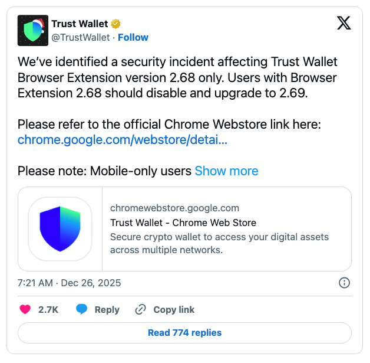The width and height of the screenshot is (370, 363).
Task: Click the Trust Wallet profile avatar
Action: 33,30
